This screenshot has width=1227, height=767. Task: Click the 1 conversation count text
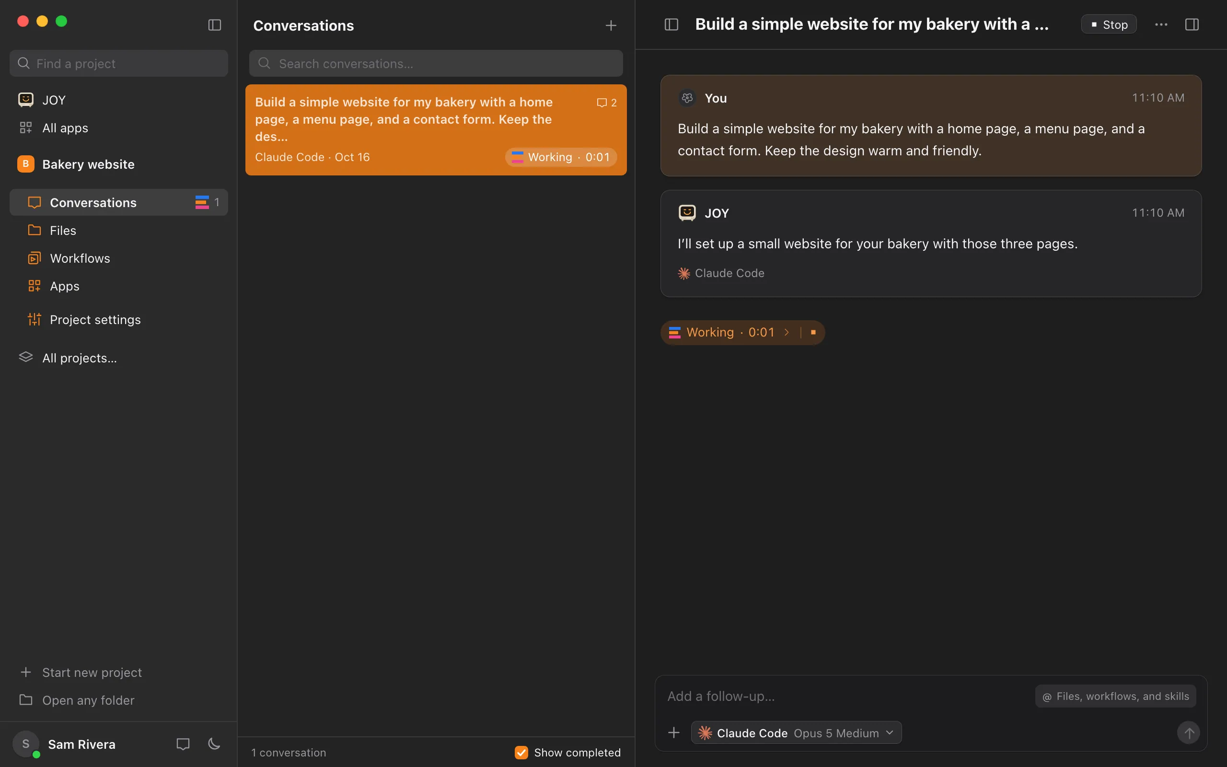coord(289,752)
